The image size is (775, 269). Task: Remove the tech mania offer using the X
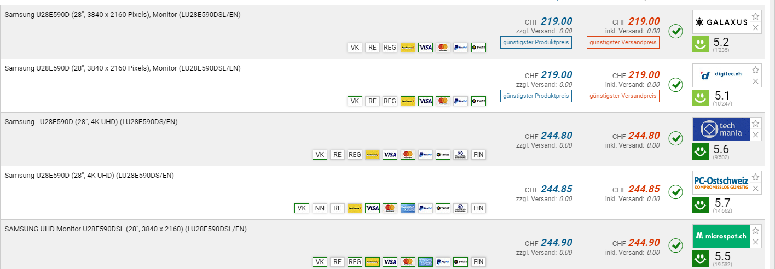pos(756,135)
